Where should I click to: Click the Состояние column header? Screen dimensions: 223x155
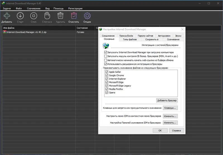pos(85,28)
